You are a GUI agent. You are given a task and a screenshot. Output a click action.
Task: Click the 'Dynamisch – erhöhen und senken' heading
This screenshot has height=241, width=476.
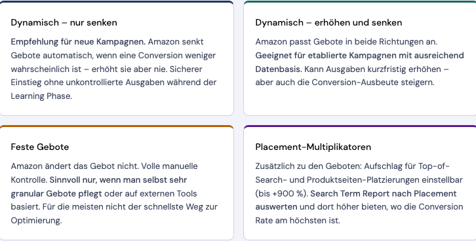pyautogui.click(x=328, y=23)
